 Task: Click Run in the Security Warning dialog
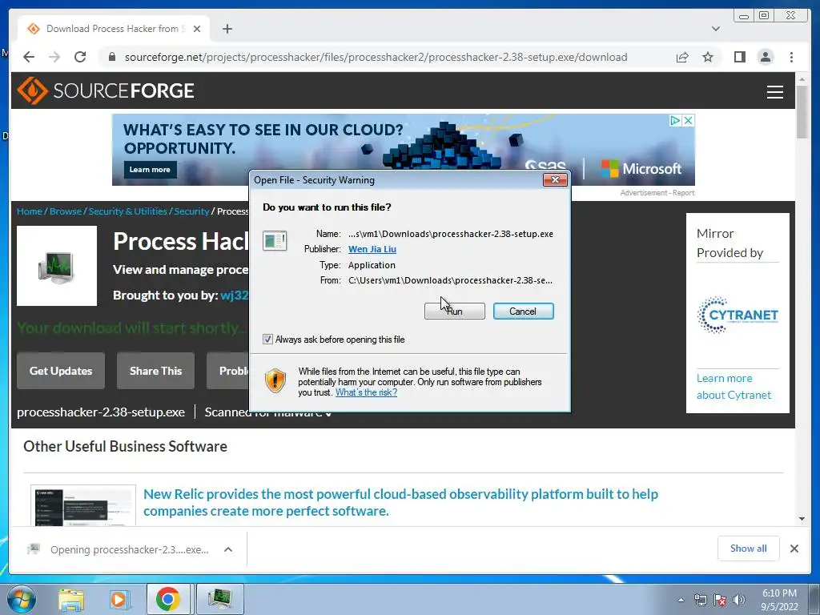[455, 312]
